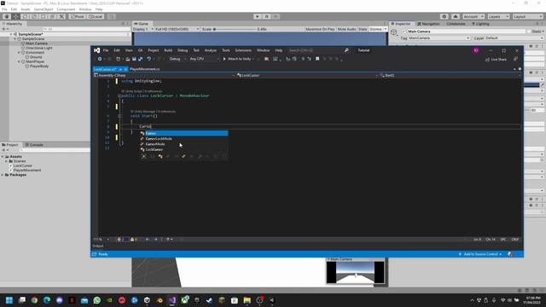
Task: Open the Layer Default dropdown
Action: coord(514,38)
